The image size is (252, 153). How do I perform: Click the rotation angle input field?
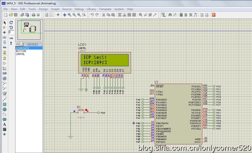(11, 32)
